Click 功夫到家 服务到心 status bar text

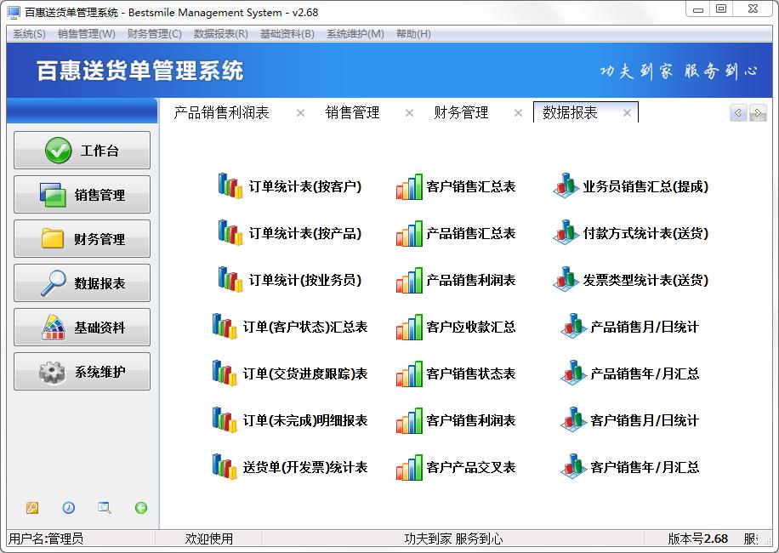(x=453, y=539)
